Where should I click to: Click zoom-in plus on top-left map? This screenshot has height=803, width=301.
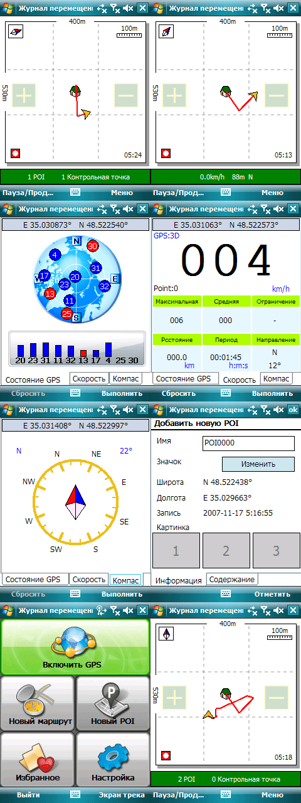click(x=24, y=95)
